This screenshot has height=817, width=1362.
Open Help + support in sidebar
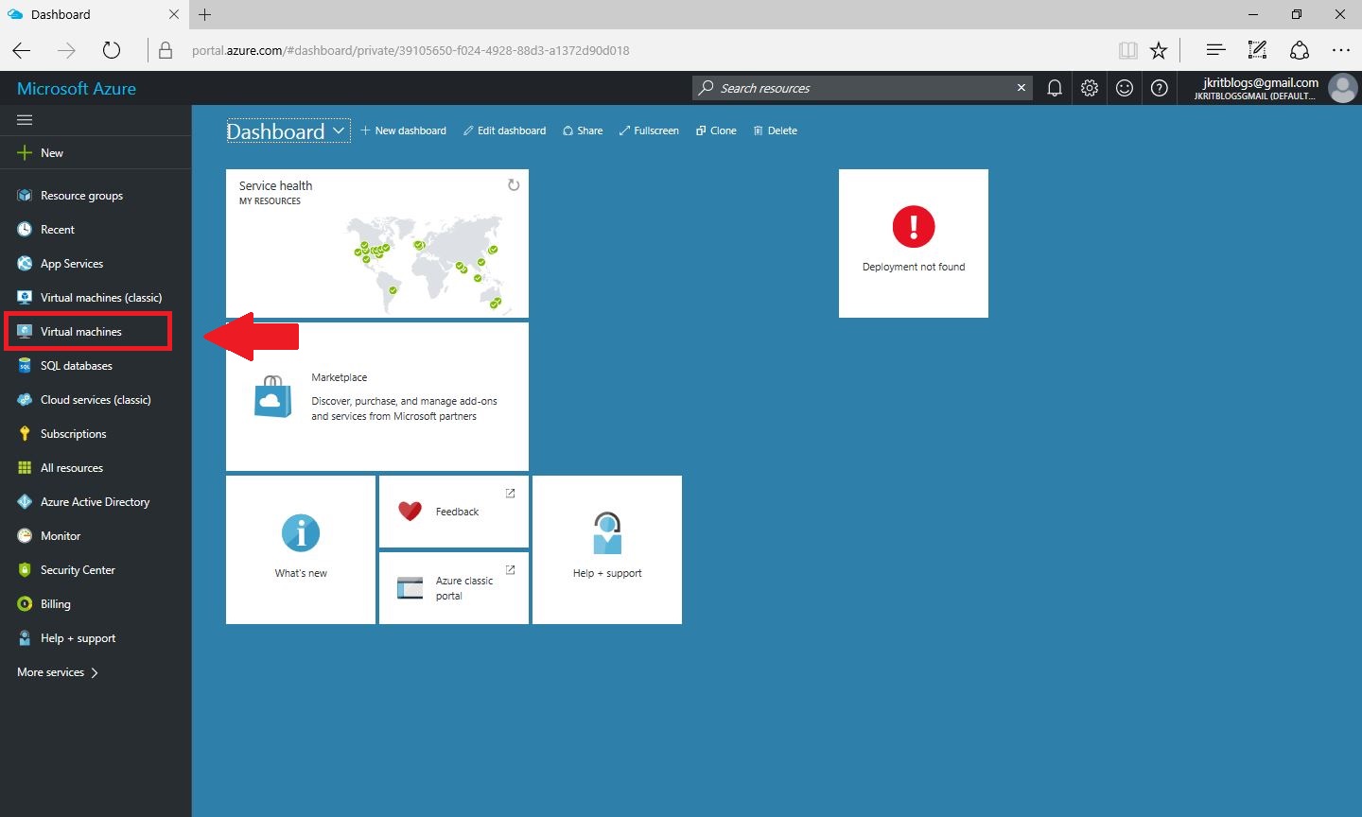tap(96, 638)
